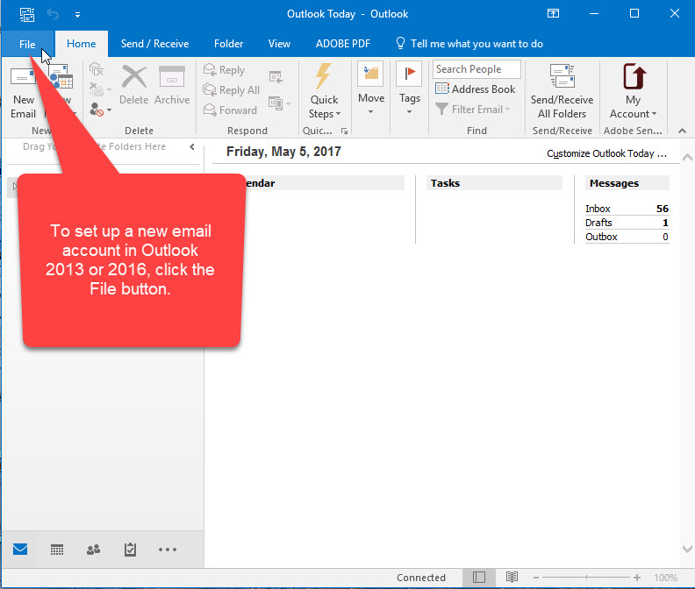This screenshot has height=589, width=695.
Task: Collapse the ribbon with the arrow
Action: point(682,131)
